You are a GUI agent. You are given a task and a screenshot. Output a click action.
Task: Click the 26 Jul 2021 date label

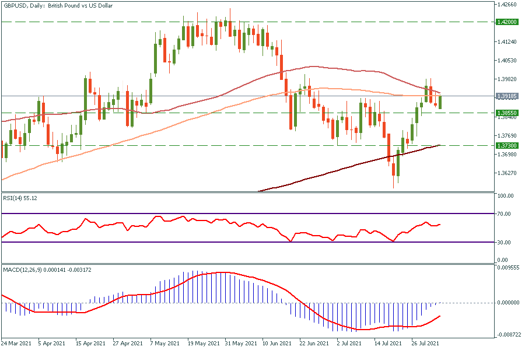tap(425, 344)
